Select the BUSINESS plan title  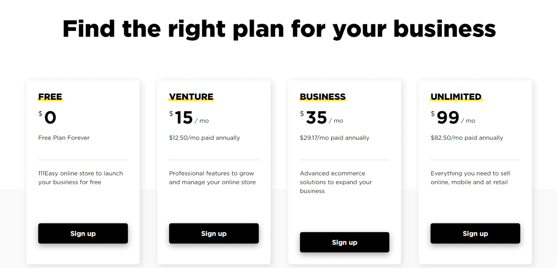point(322,96)
